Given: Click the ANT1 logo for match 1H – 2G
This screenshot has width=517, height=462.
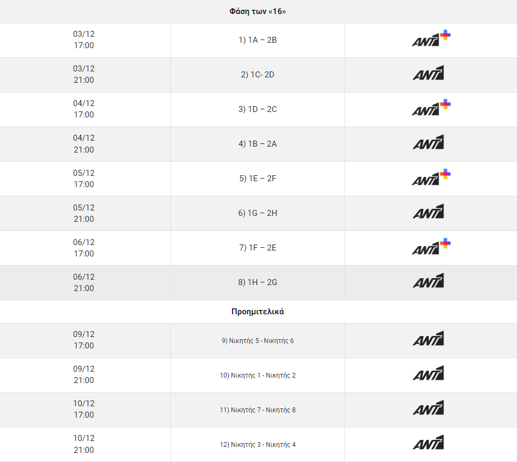Looking at the screenshot, I should (428, 282).
